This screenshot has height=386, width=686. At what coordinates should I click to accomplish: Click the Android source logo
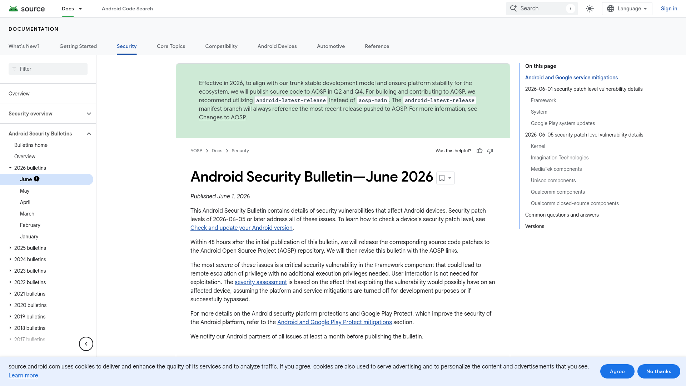[27, 9]
